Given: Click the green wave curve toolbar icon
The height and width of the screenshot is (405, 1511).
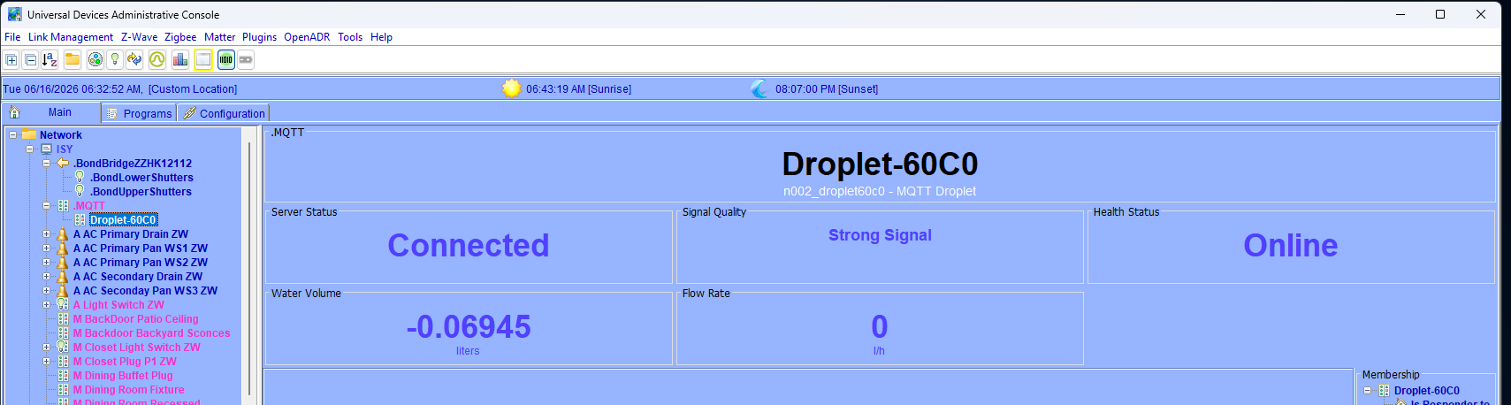Looking at the screenshot, I should pos(157,59).
